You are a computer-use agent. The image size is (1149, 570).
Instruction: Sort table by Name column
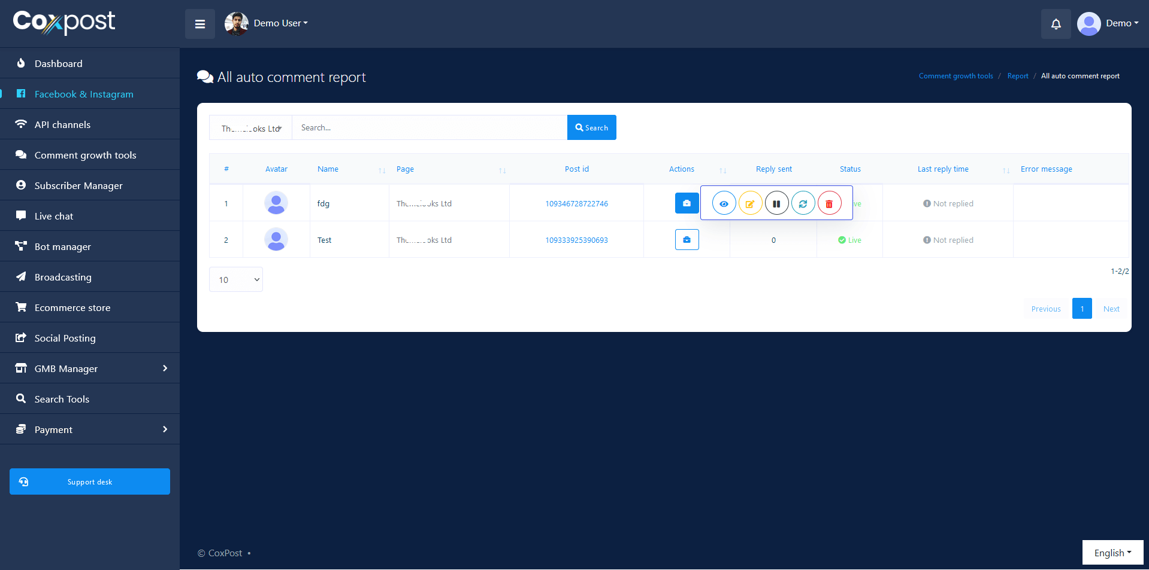[x=328, y=169]
